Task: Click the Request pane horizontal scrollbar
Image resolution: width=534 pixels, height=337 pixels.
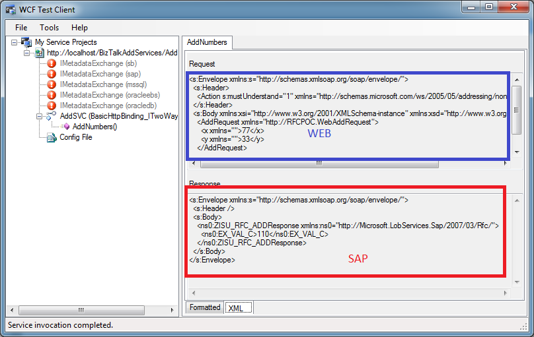Action: [318, 164]
